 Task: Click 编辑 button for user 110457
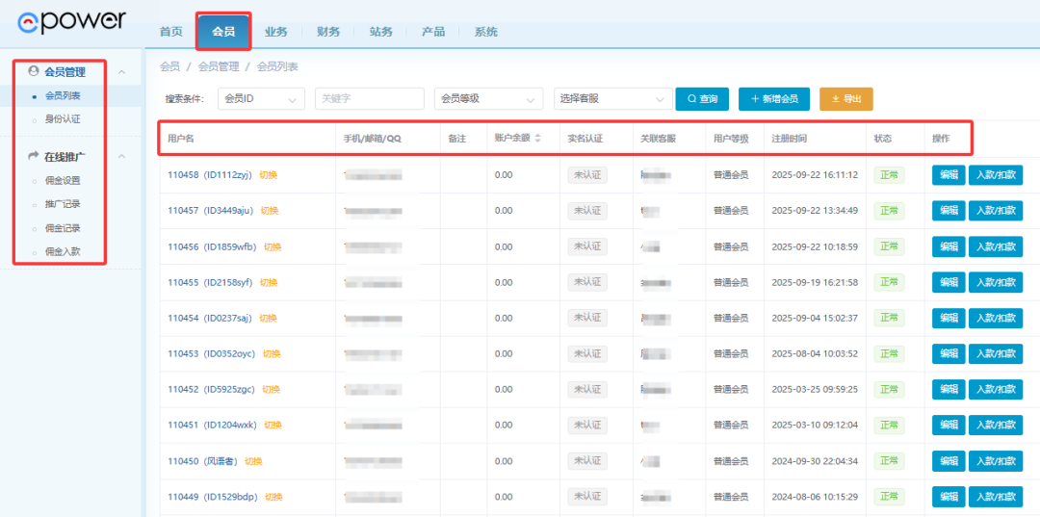click(949, 211)
